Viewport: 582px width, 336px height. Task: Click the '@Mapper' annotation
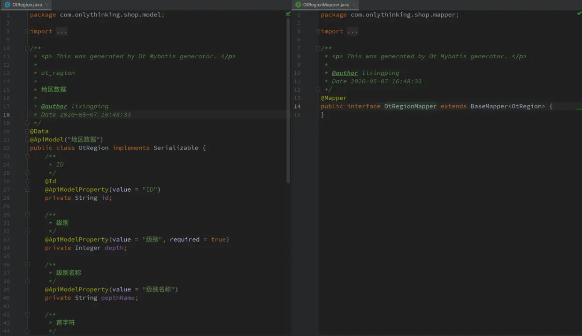pyautogui.click(x=334, y=98)
